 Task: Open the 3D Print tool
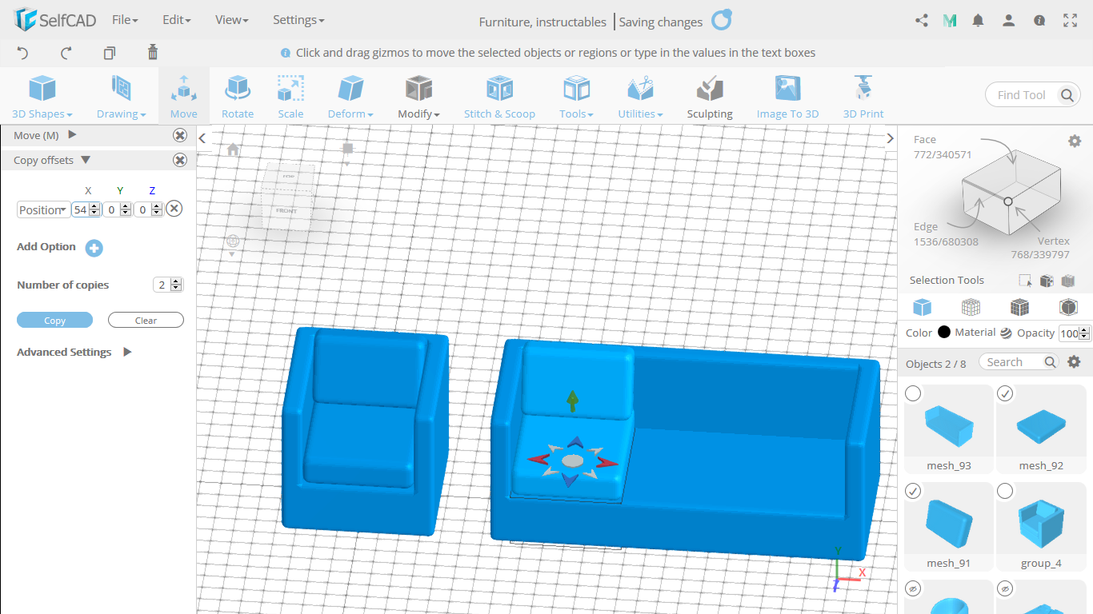[863, 96]
